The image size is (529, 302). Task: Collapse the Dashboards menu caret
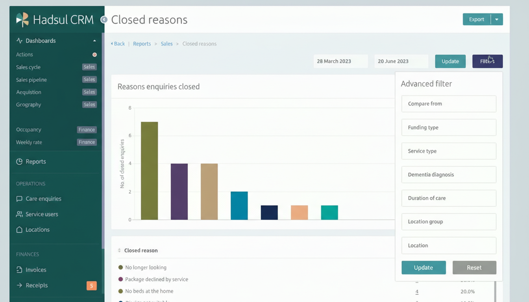94,41
